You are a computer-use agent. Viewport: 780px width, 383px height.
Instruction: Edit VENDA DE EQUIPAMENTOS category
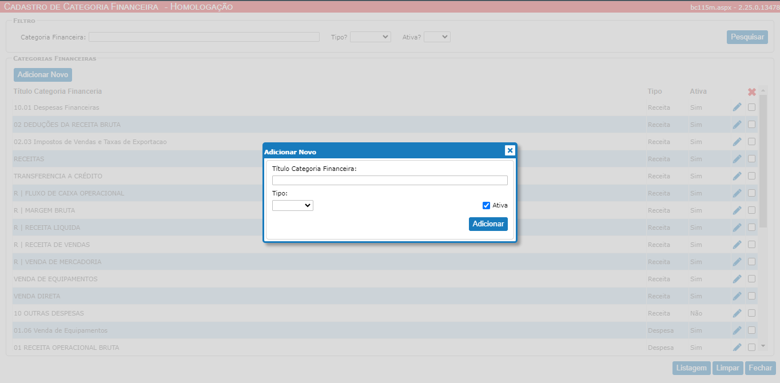(x=737, y=278)
